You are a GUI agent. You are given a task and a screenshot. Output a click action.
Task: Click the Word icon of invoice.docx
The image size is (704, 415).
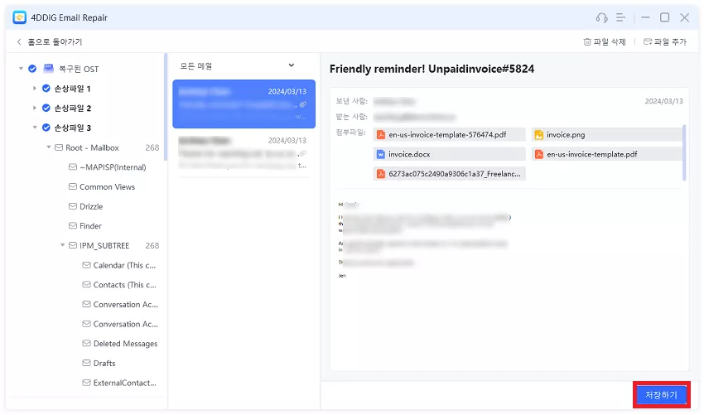tap(381, 154)
